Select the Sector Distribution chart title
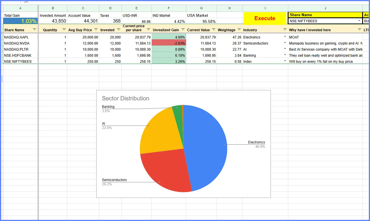The height and width of the screenshot is (221, 370). 126,98
